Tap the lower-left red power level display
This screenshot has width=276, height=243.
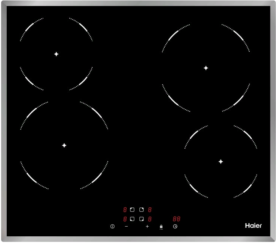pos(125,219)
